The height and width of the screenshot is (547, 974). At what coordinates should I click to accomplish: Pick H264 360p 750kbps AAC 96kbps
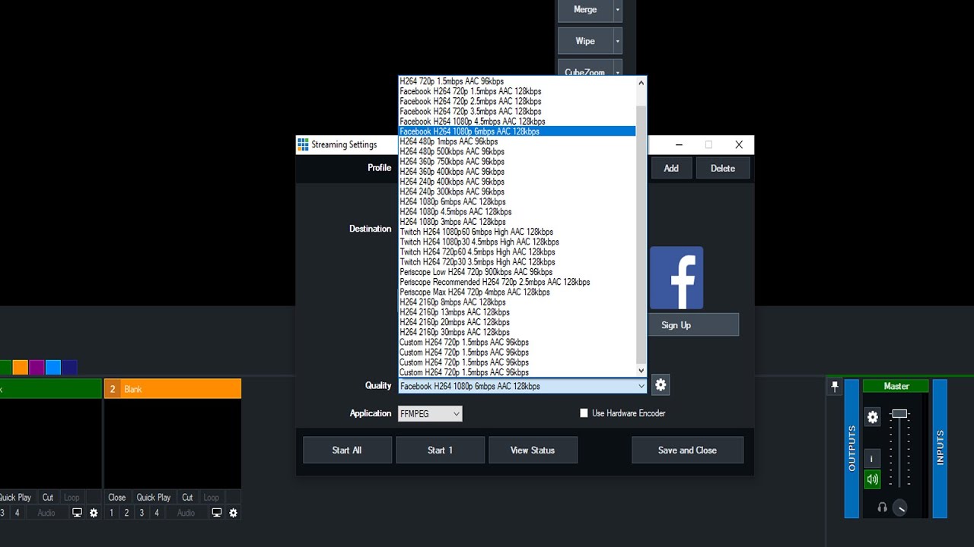(517, 162)
